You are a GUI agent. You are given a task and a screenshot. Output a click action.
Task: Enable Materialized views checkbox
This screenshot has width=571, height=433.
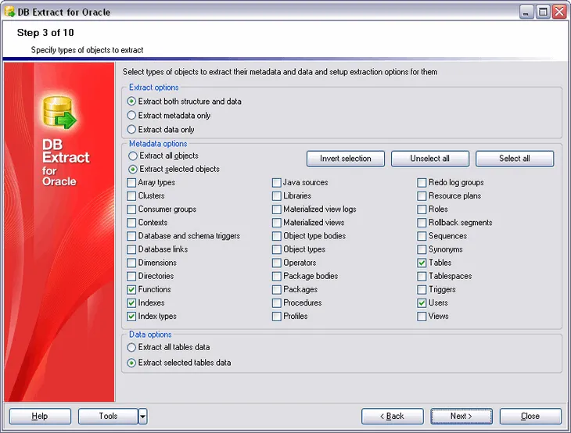click(277, 223)
